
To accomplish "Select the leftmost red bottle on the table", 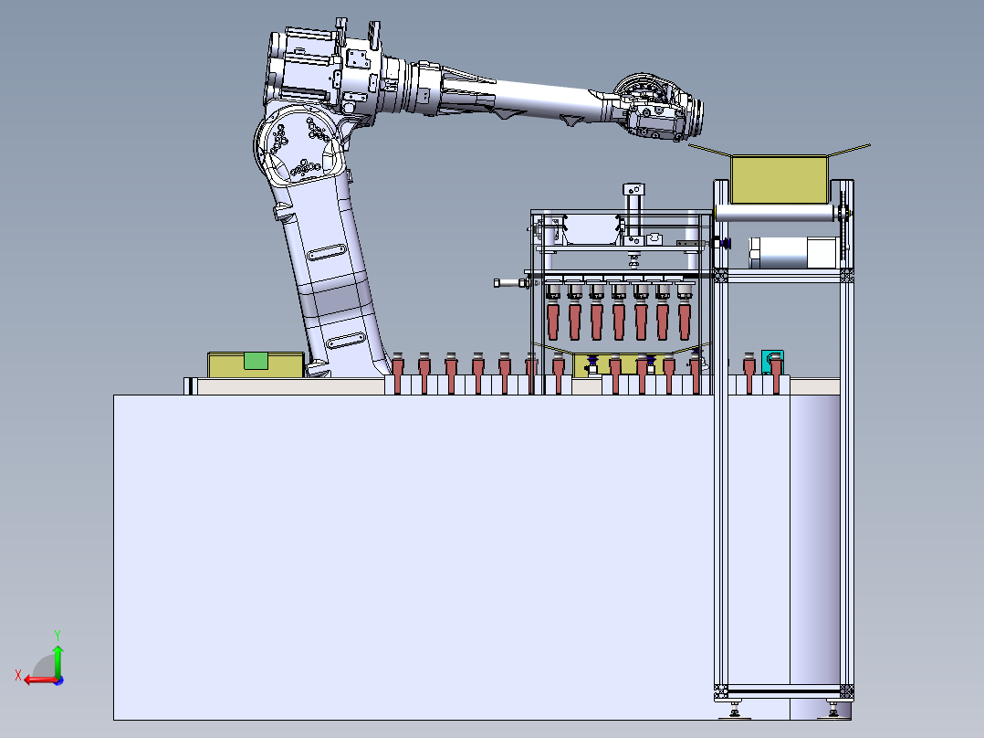I will 398,373.
